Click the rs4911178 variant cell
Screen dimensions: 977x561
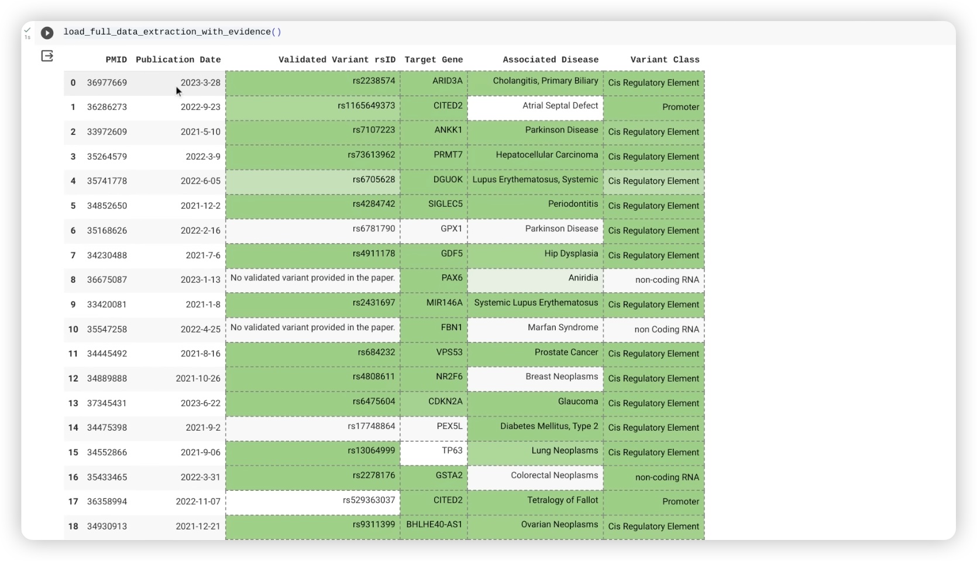click(313, 256)
